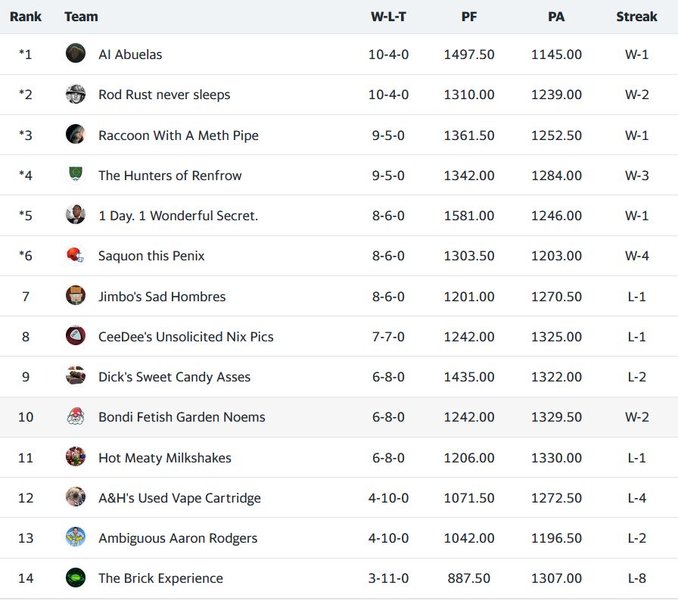Click the Team column header

(81, 17)
